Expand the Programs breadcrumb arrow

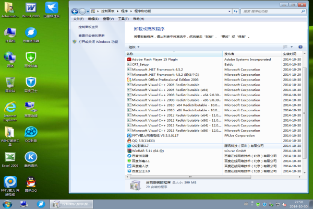coord(131,11)
